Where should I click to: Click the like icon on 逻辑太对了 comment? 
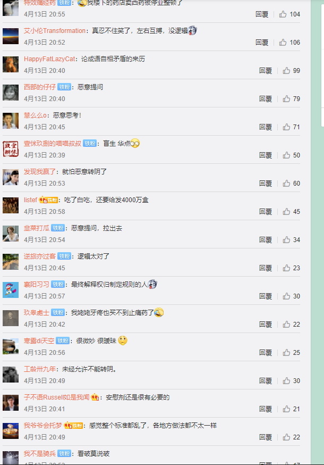286,268
